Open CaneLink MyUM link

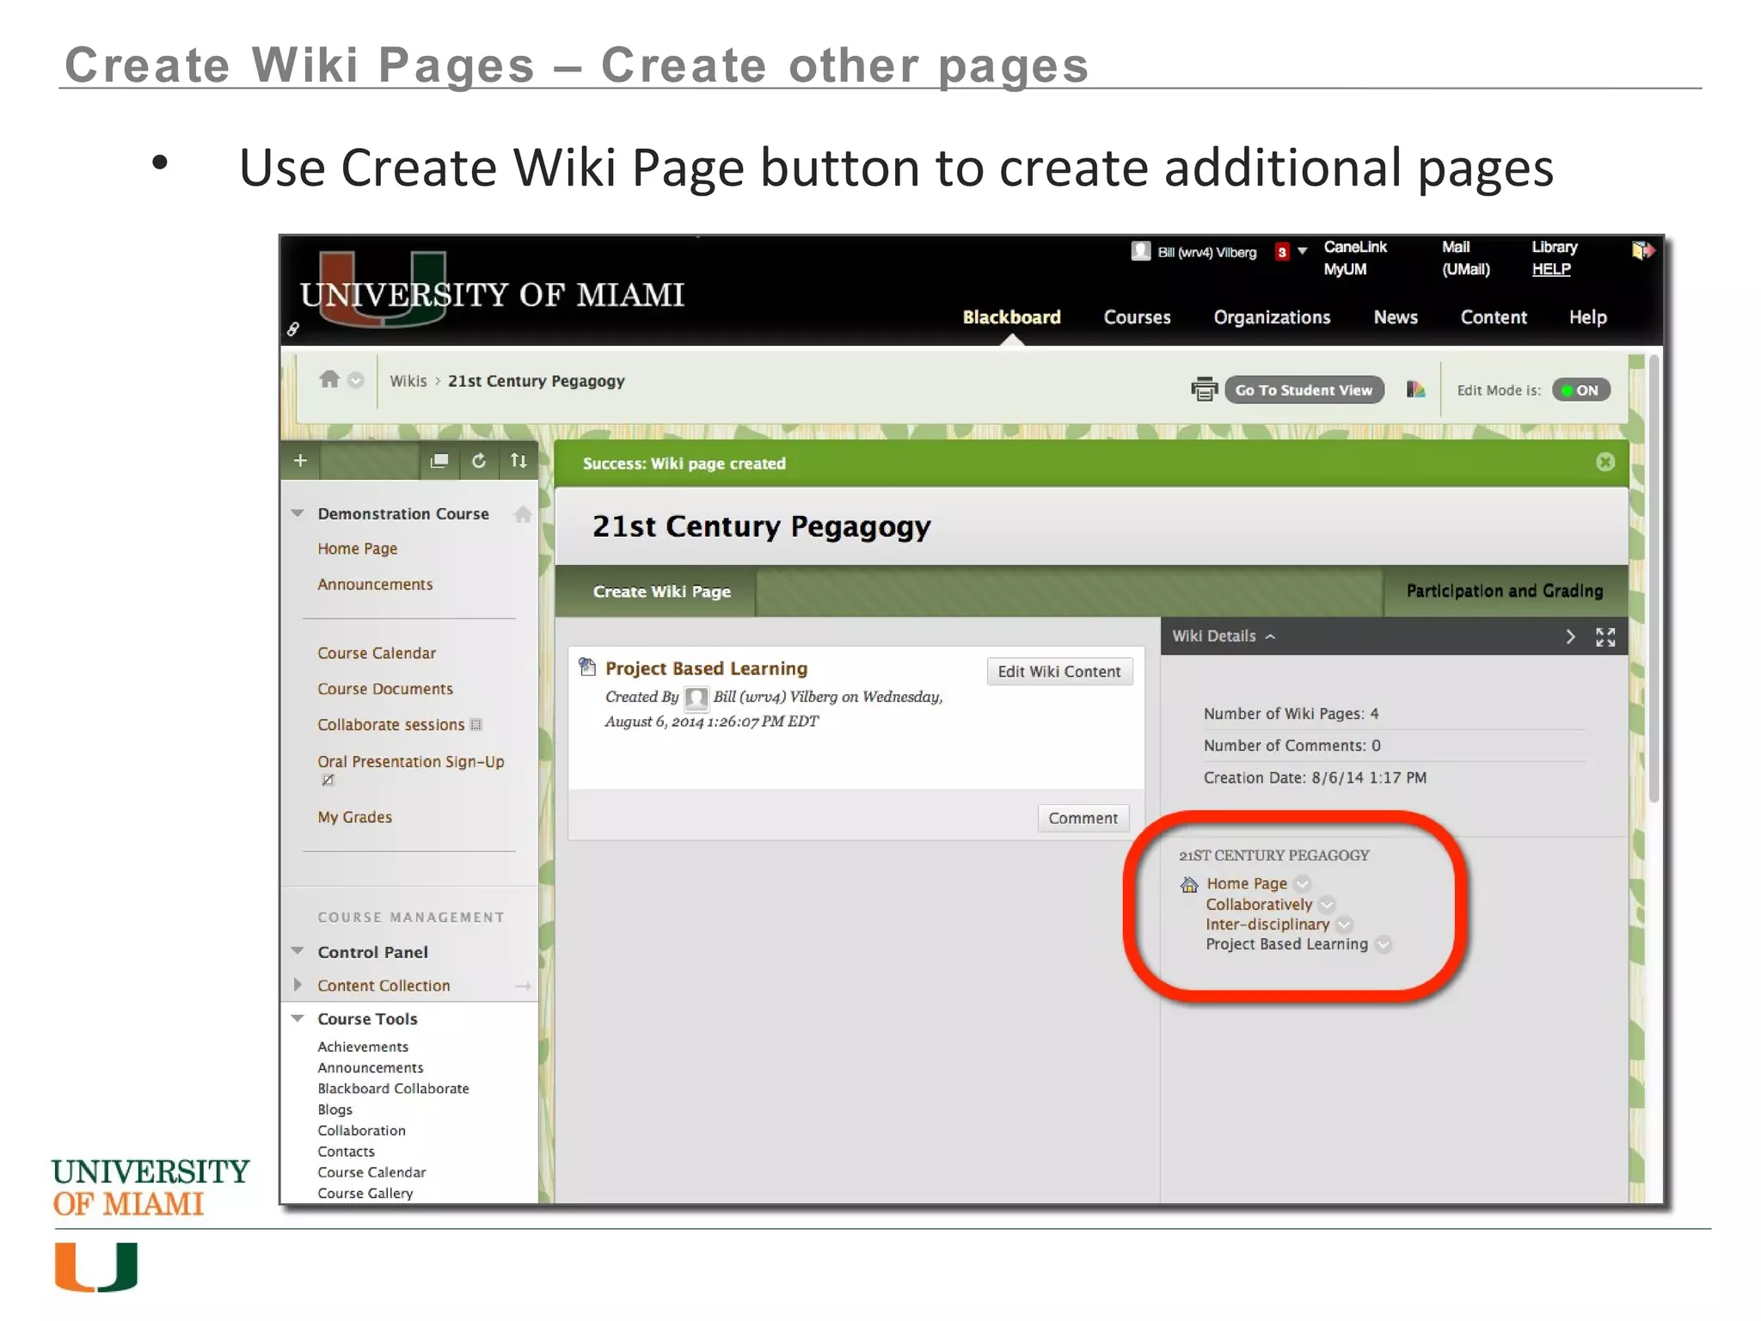click(x=1354, y=258)
